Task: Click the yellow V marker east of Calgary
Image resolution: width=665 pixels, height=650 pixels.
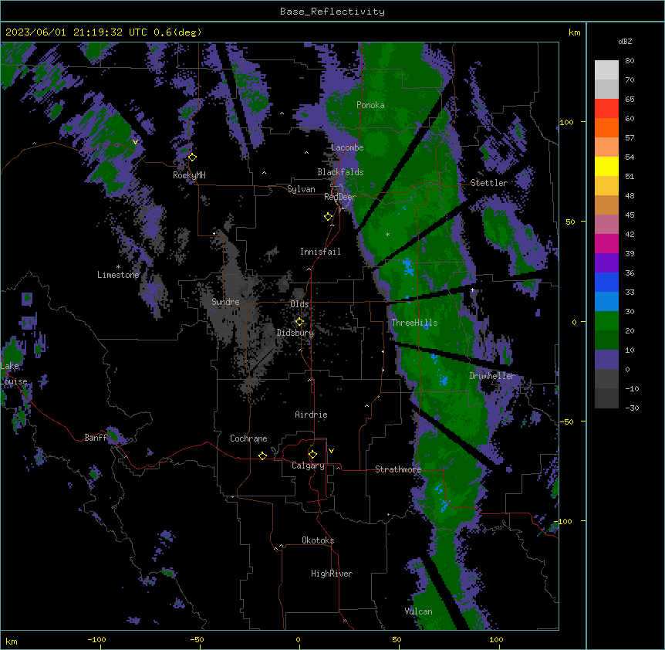Action: (x=331, y=451)
